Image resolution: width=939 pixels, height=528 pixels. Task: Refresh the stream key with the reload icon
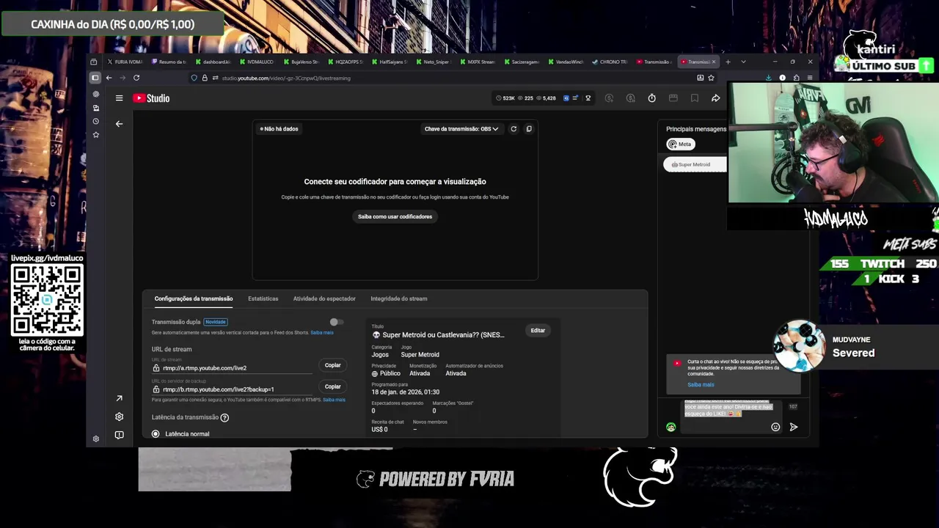(x=514, y=129)
